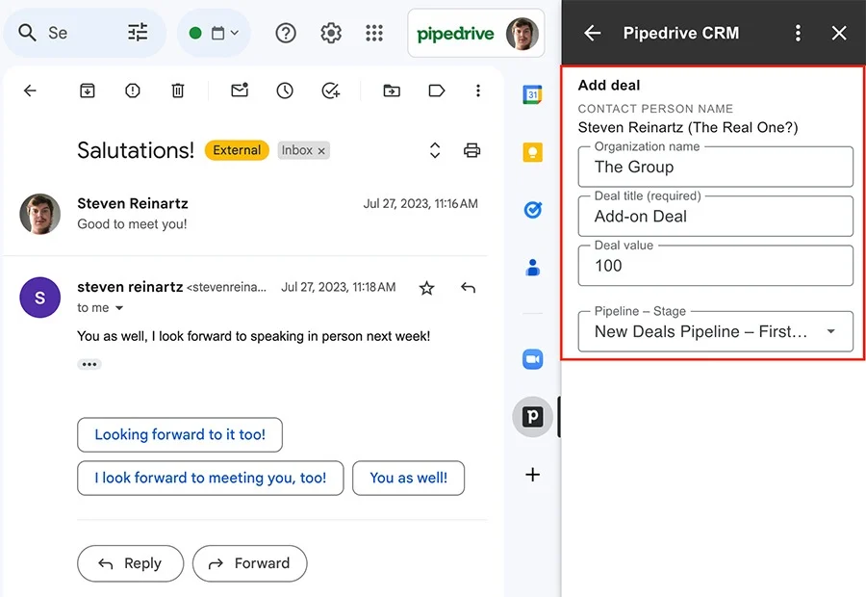Image resolution: width=866 pixels, height=597 pixels.
Task: Open Google Keep side panel icon
Action: coord(532,152)
